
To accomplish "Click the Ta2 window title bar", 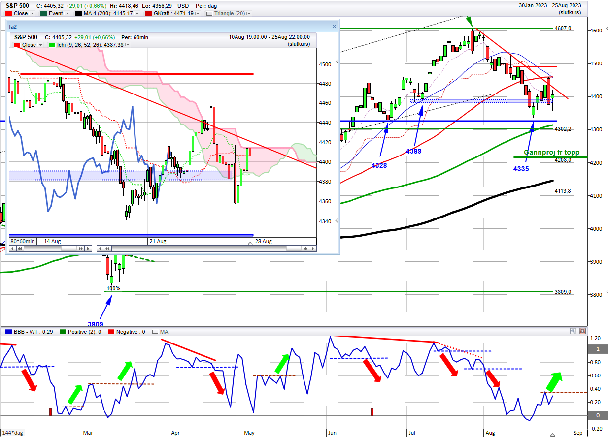I will (172, 26).
